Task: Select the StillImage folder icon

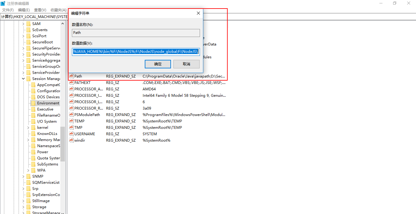Action: point(29,201)
